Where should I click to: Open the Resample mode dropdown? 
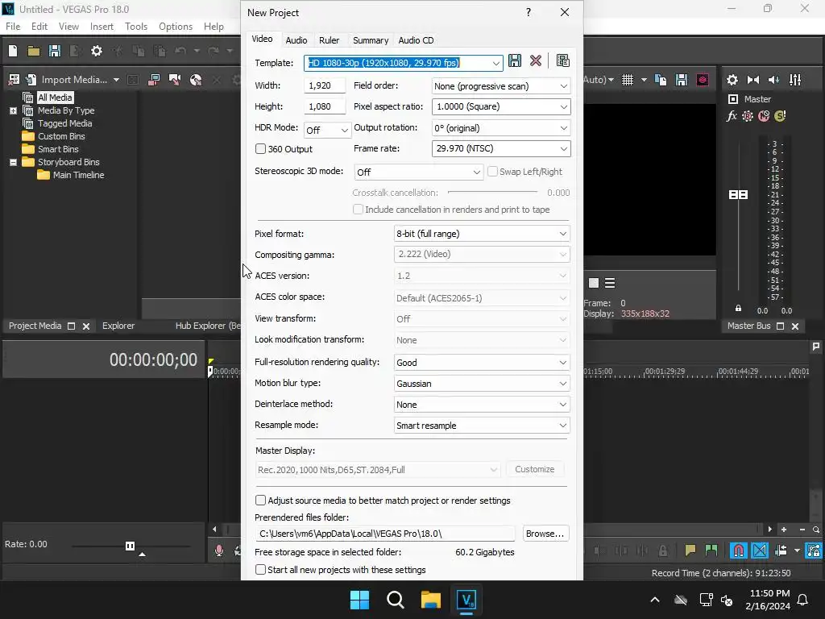click(562, 426)
